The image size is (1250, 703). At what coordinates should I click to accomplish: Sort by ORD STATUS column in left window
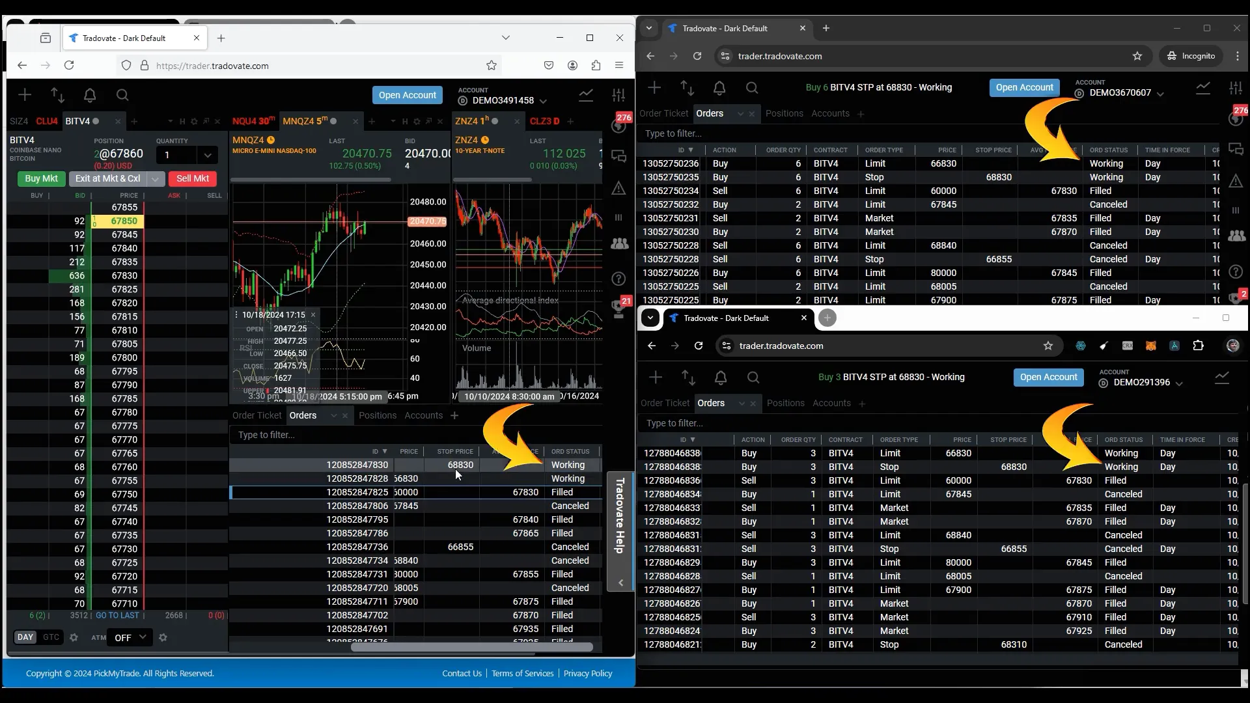pos(570,451)
